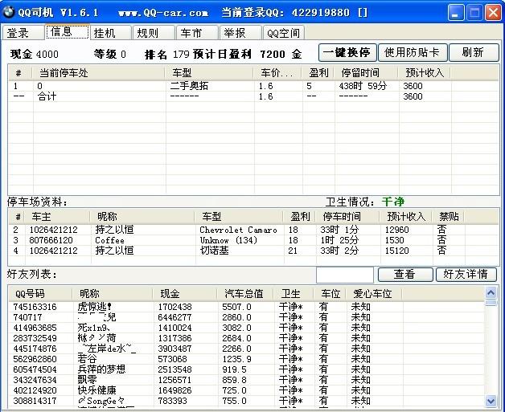This screenshot has width=505, height=412.
Task: Click the 车位 column header
Action: click(x=330, y=294)
